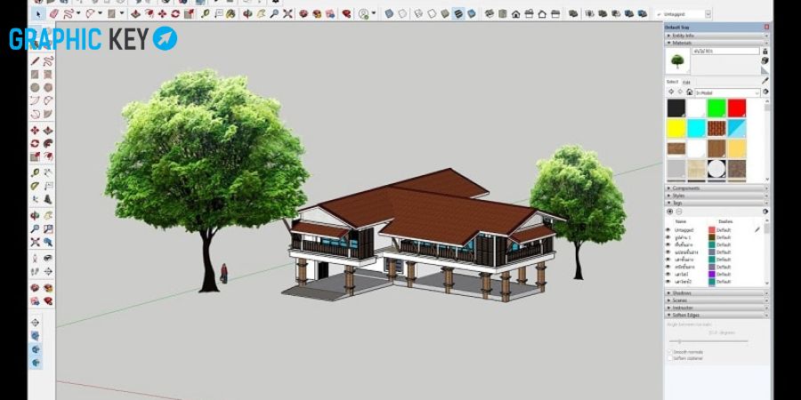Switch to the materials Edit tab
801x400 pixels.
click(686, 82)
